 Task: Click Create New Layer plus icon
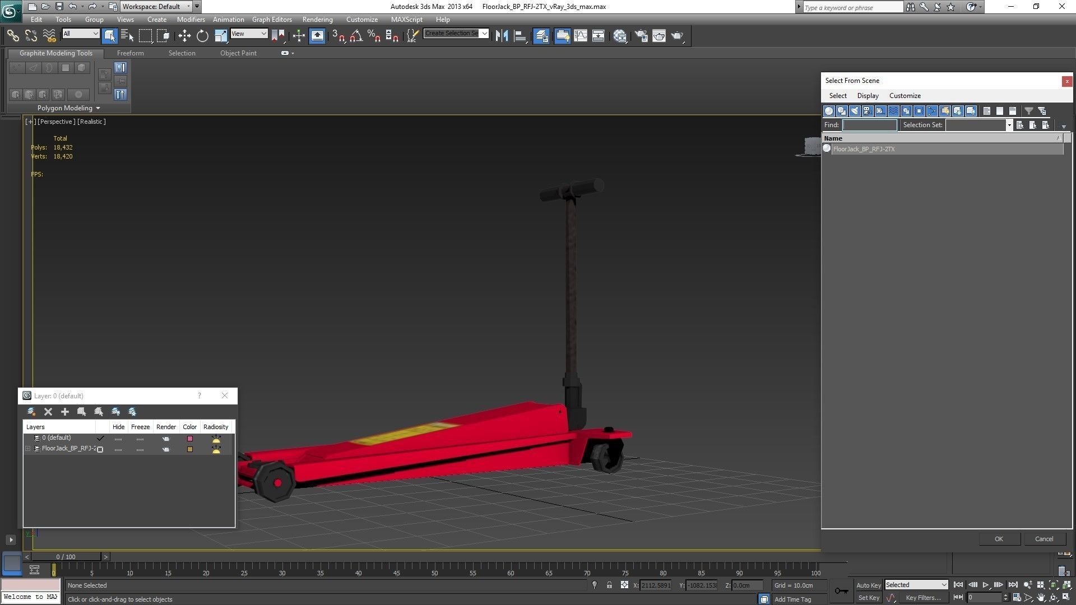65,412
